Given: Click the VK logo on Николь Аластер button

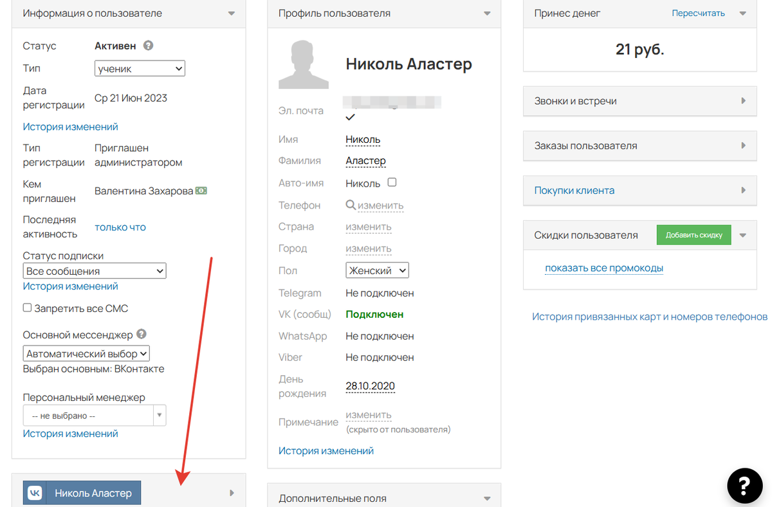Looking at the screenshot, I should tap(35, 493).
